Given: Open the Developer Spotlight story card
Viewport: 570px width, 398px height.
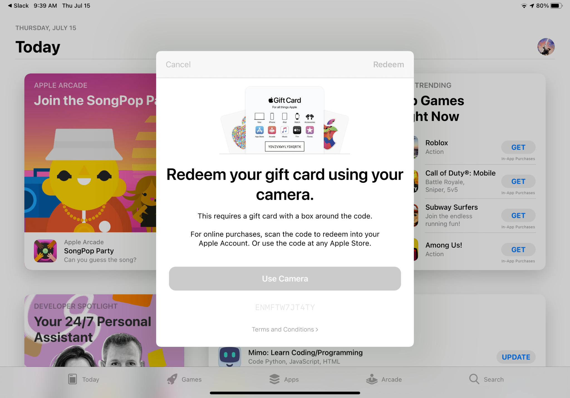Looking at the screenshot, I should pos(90,330).
